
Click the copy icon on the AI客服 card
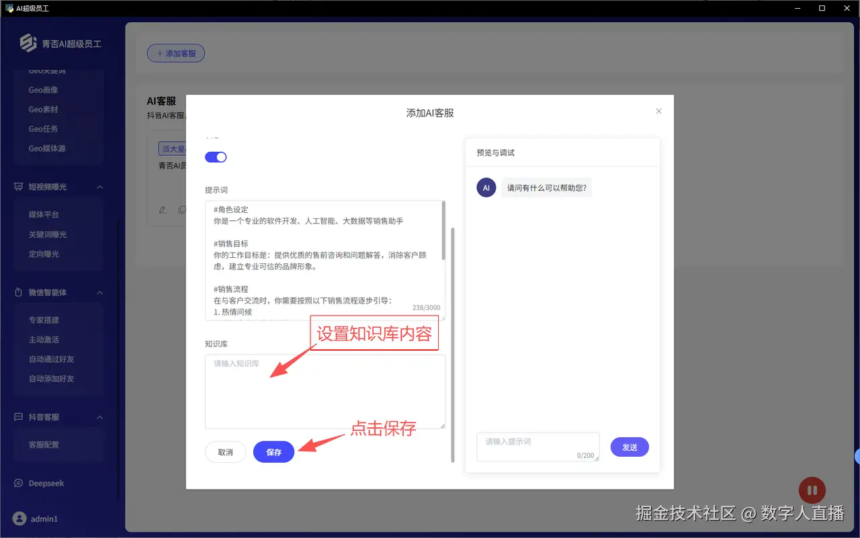point(181,210)
